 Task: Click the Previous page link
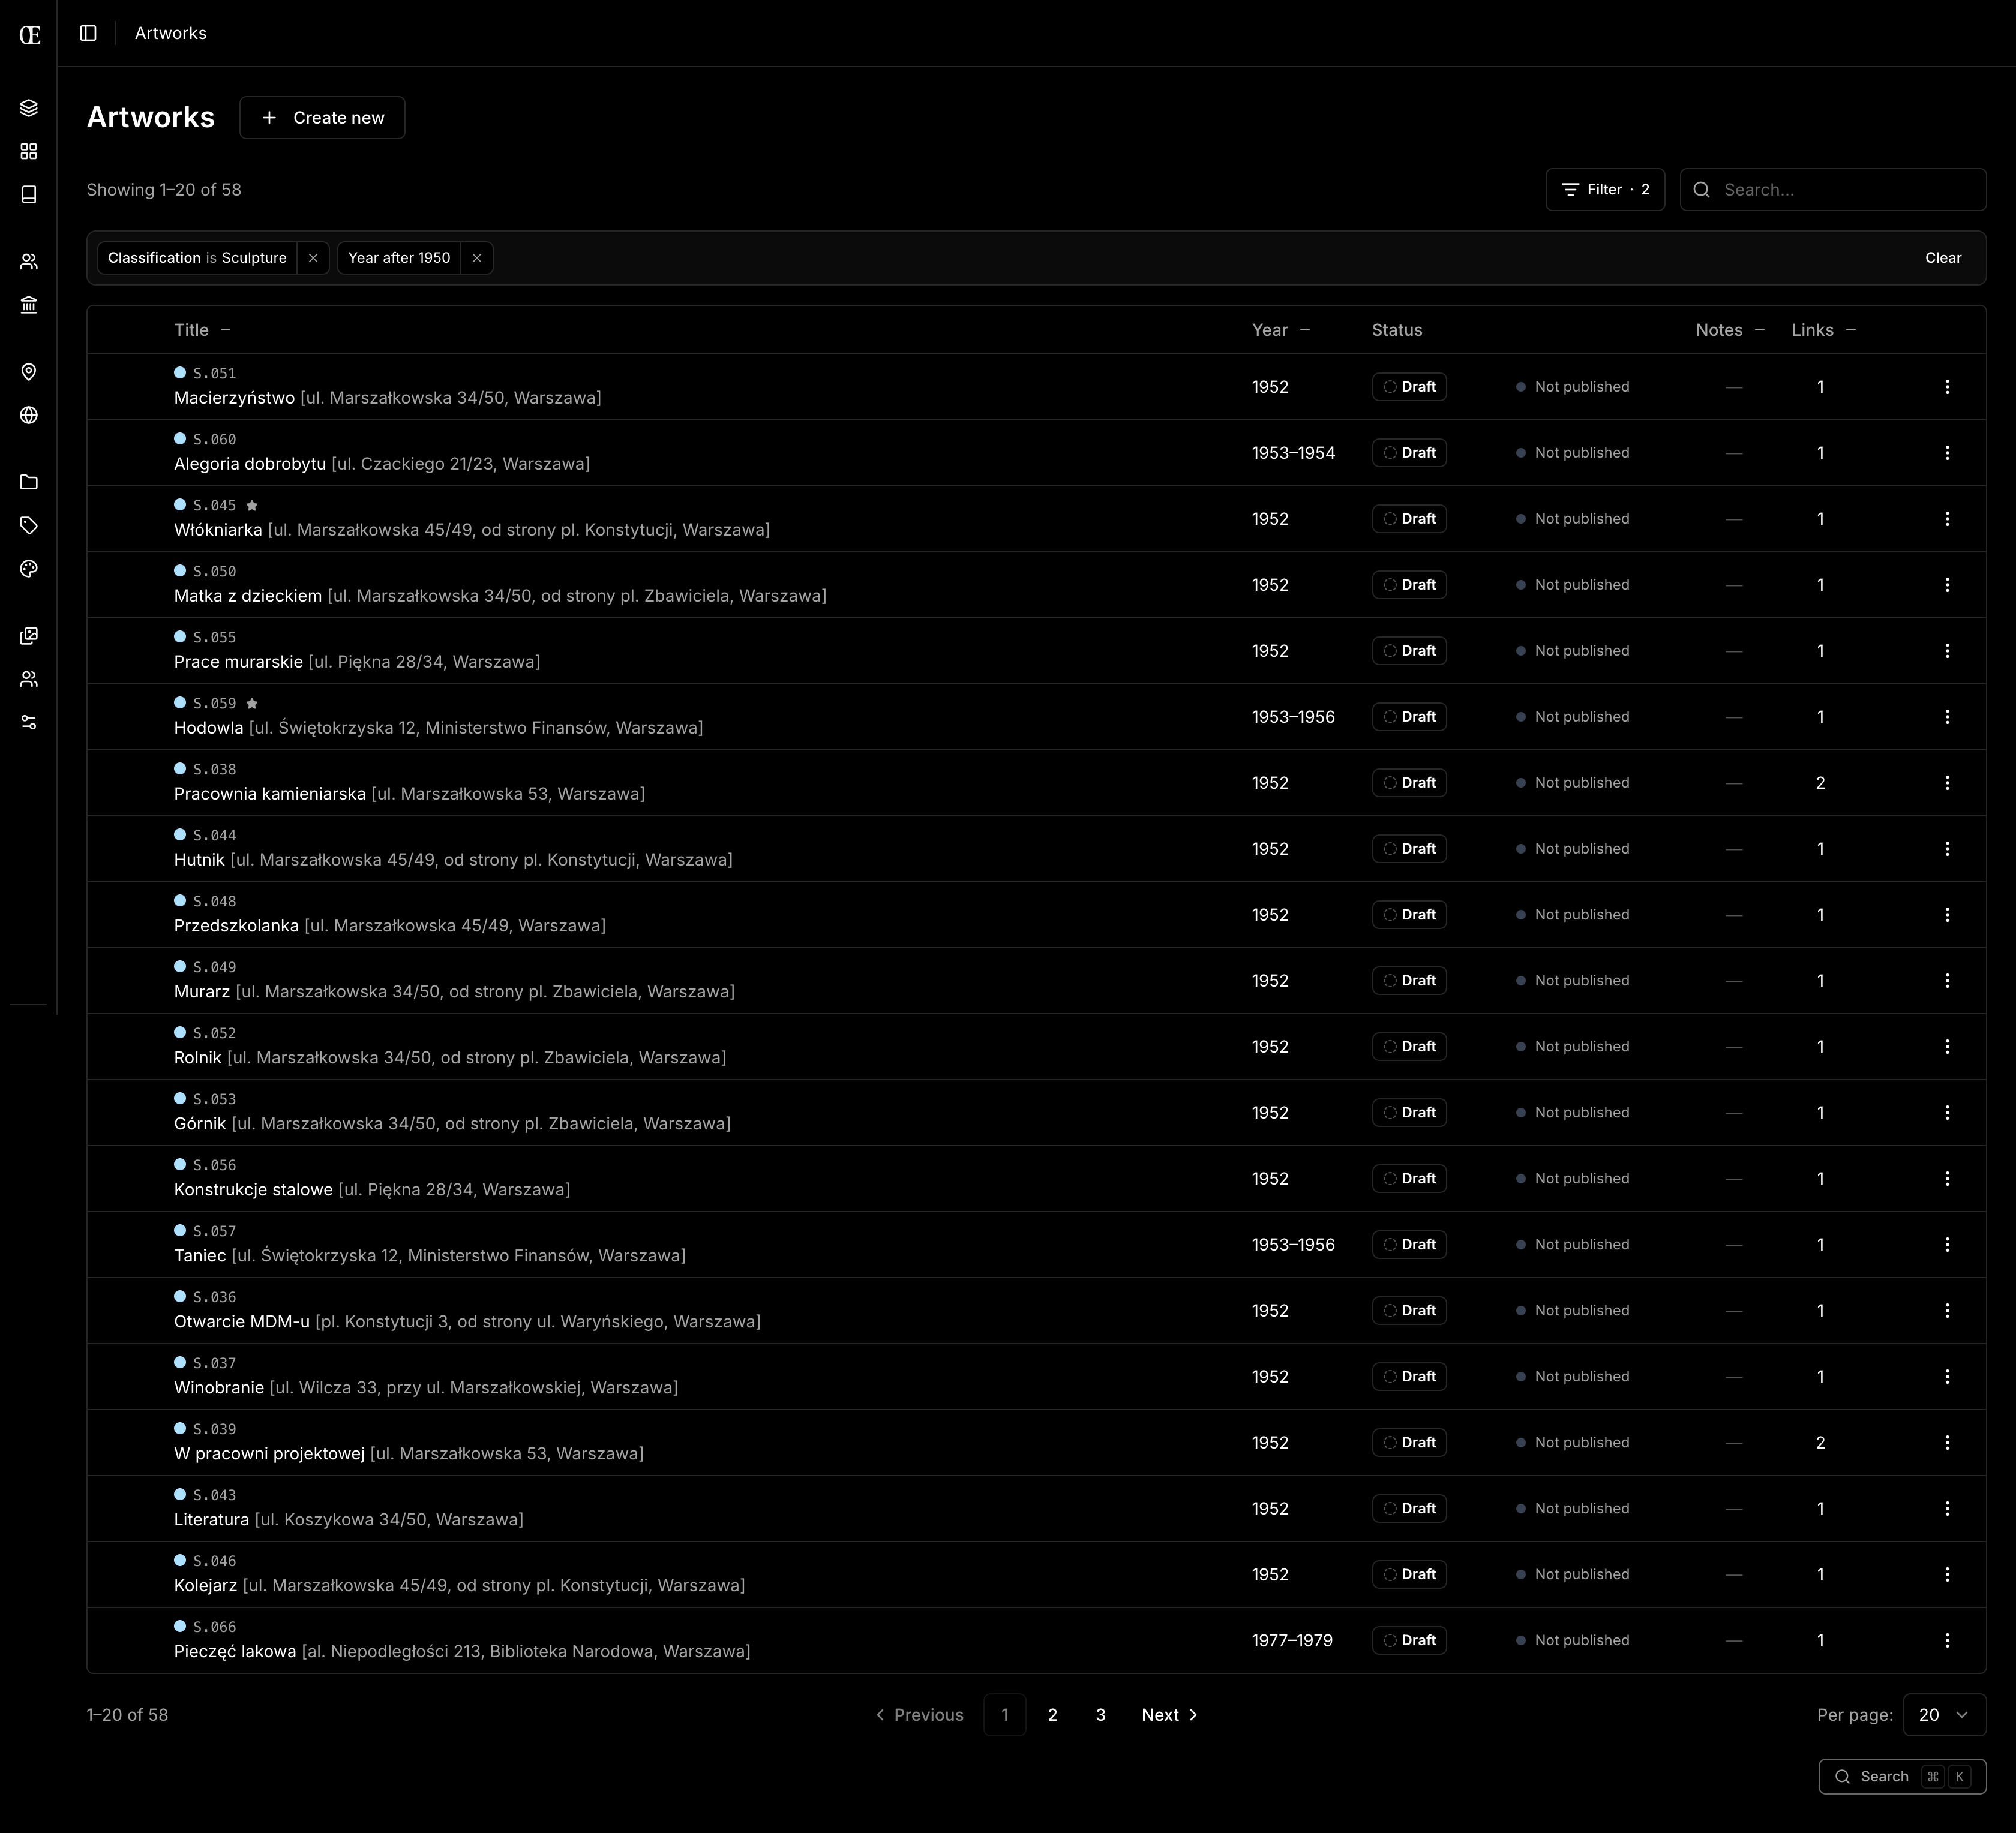tap(919, 1715)
